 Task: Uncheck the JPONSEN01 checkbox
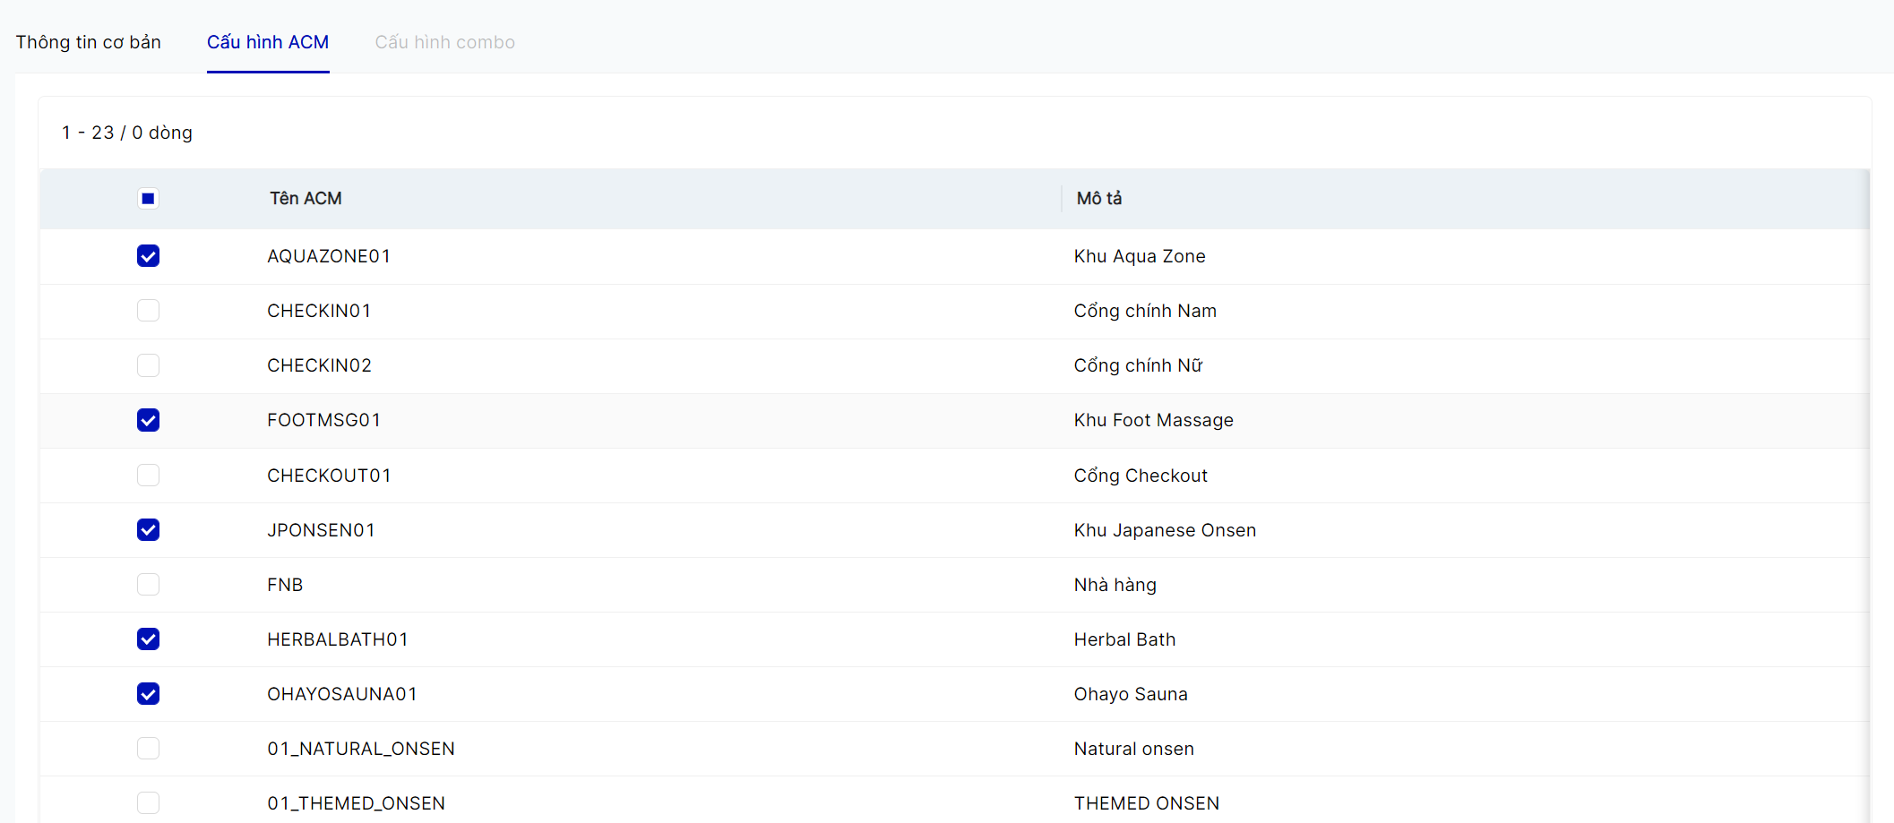tap(149, 530)
